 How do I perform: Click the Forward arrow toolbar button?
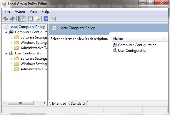pyautogui.click(x=12, y=19)
